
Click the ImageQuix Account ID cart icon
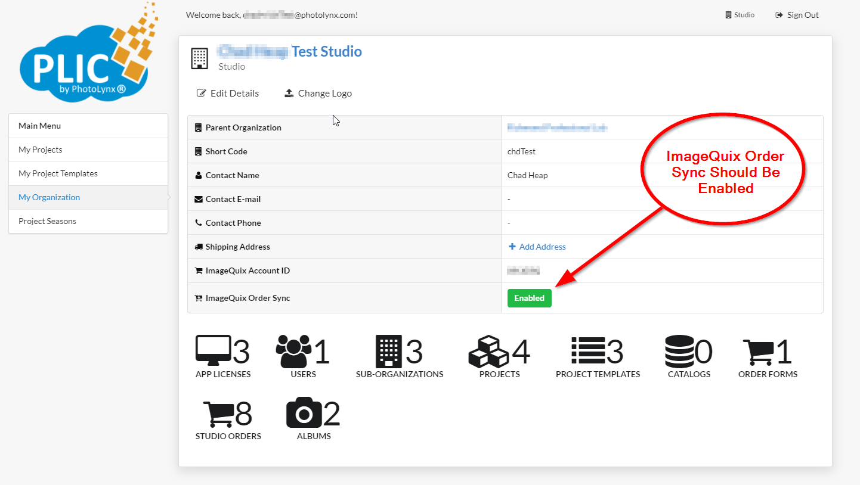click(x=199, y=271)
